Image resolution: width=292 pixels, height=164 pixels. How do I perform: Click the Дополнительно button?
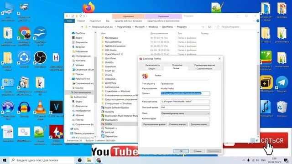coord(199,124)
